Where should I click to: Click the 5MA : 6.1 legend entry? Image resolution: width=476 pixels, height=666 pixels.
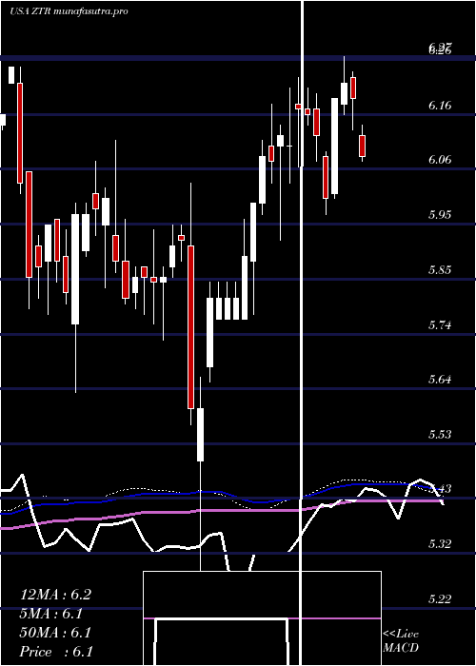(x=51, y=614)
